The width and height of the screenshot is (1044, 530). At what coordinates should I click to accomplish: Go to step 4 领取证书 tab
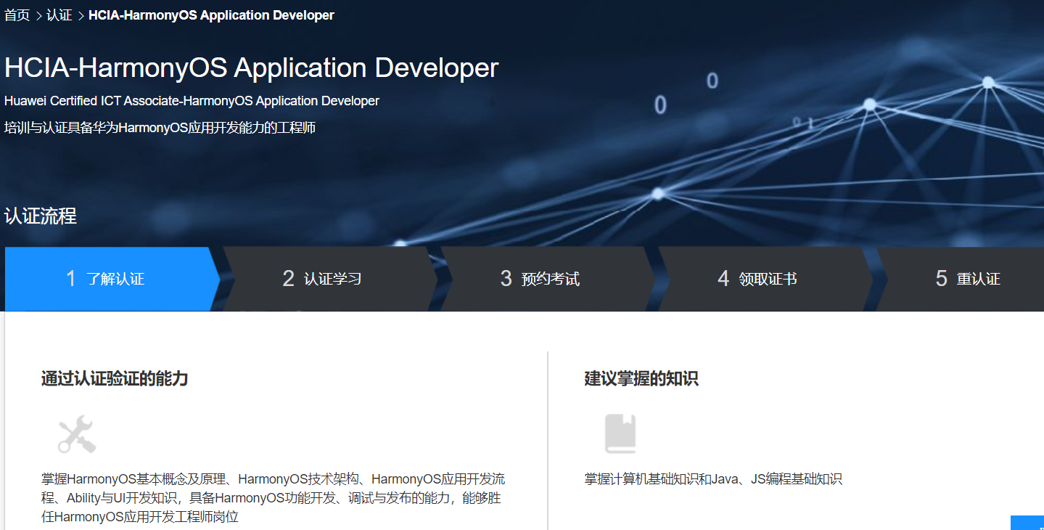pos(765,279)
